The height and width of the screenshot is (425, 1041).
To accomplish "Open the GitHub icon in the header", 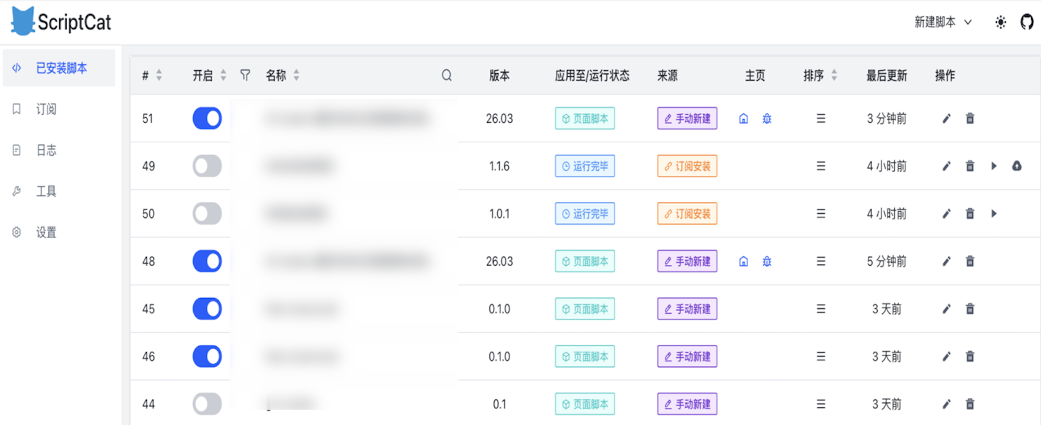I will 1027,22.
